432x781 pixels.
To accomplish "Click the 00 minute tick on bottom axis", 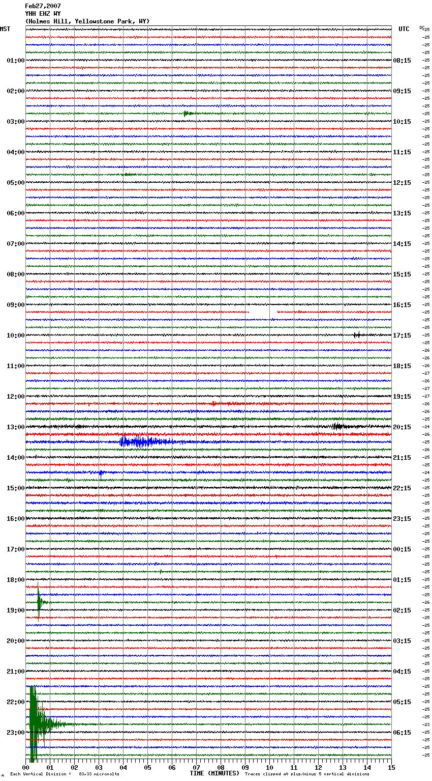I will 25,767.
